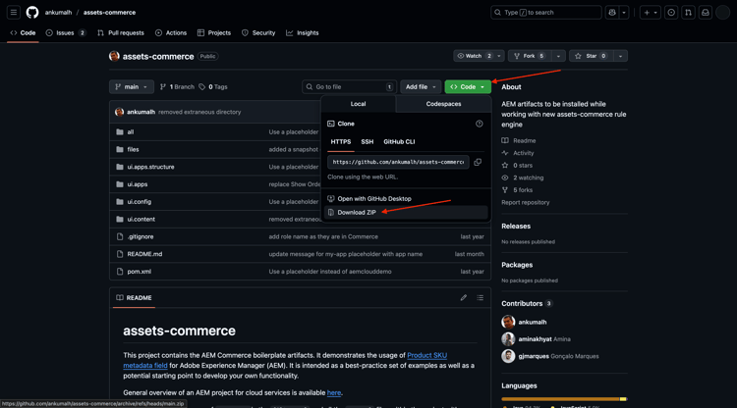Open the ankumalh owner breadcrumb link
Viewport: 737px width, 408px height.
[x=58, y=12]
